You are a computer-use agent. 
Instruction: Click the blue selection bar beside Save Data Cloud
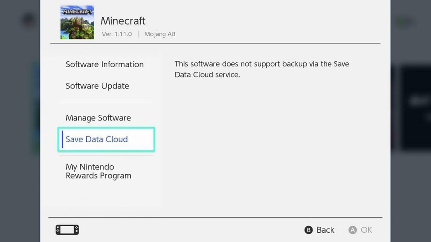click(x=63, y=139)
